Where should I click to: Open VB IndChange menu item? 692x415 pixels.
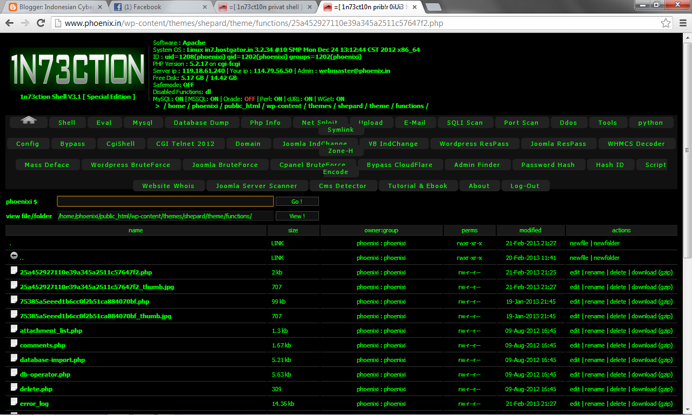(393, 144)
